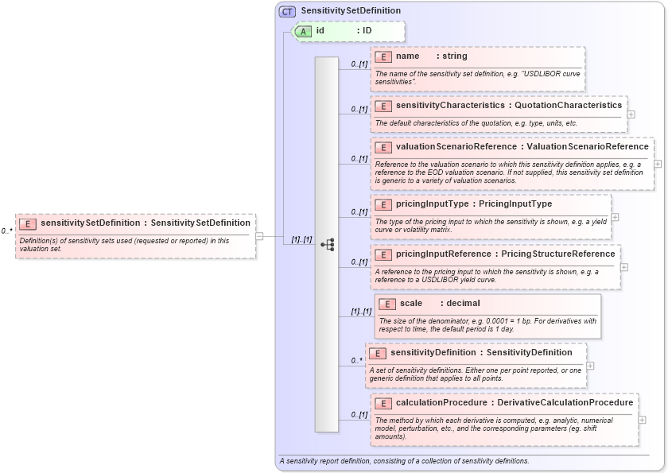
Task: Click the 0..* cardinality label near sensitivitySetDefinition
Action: [x=8, y=232]
